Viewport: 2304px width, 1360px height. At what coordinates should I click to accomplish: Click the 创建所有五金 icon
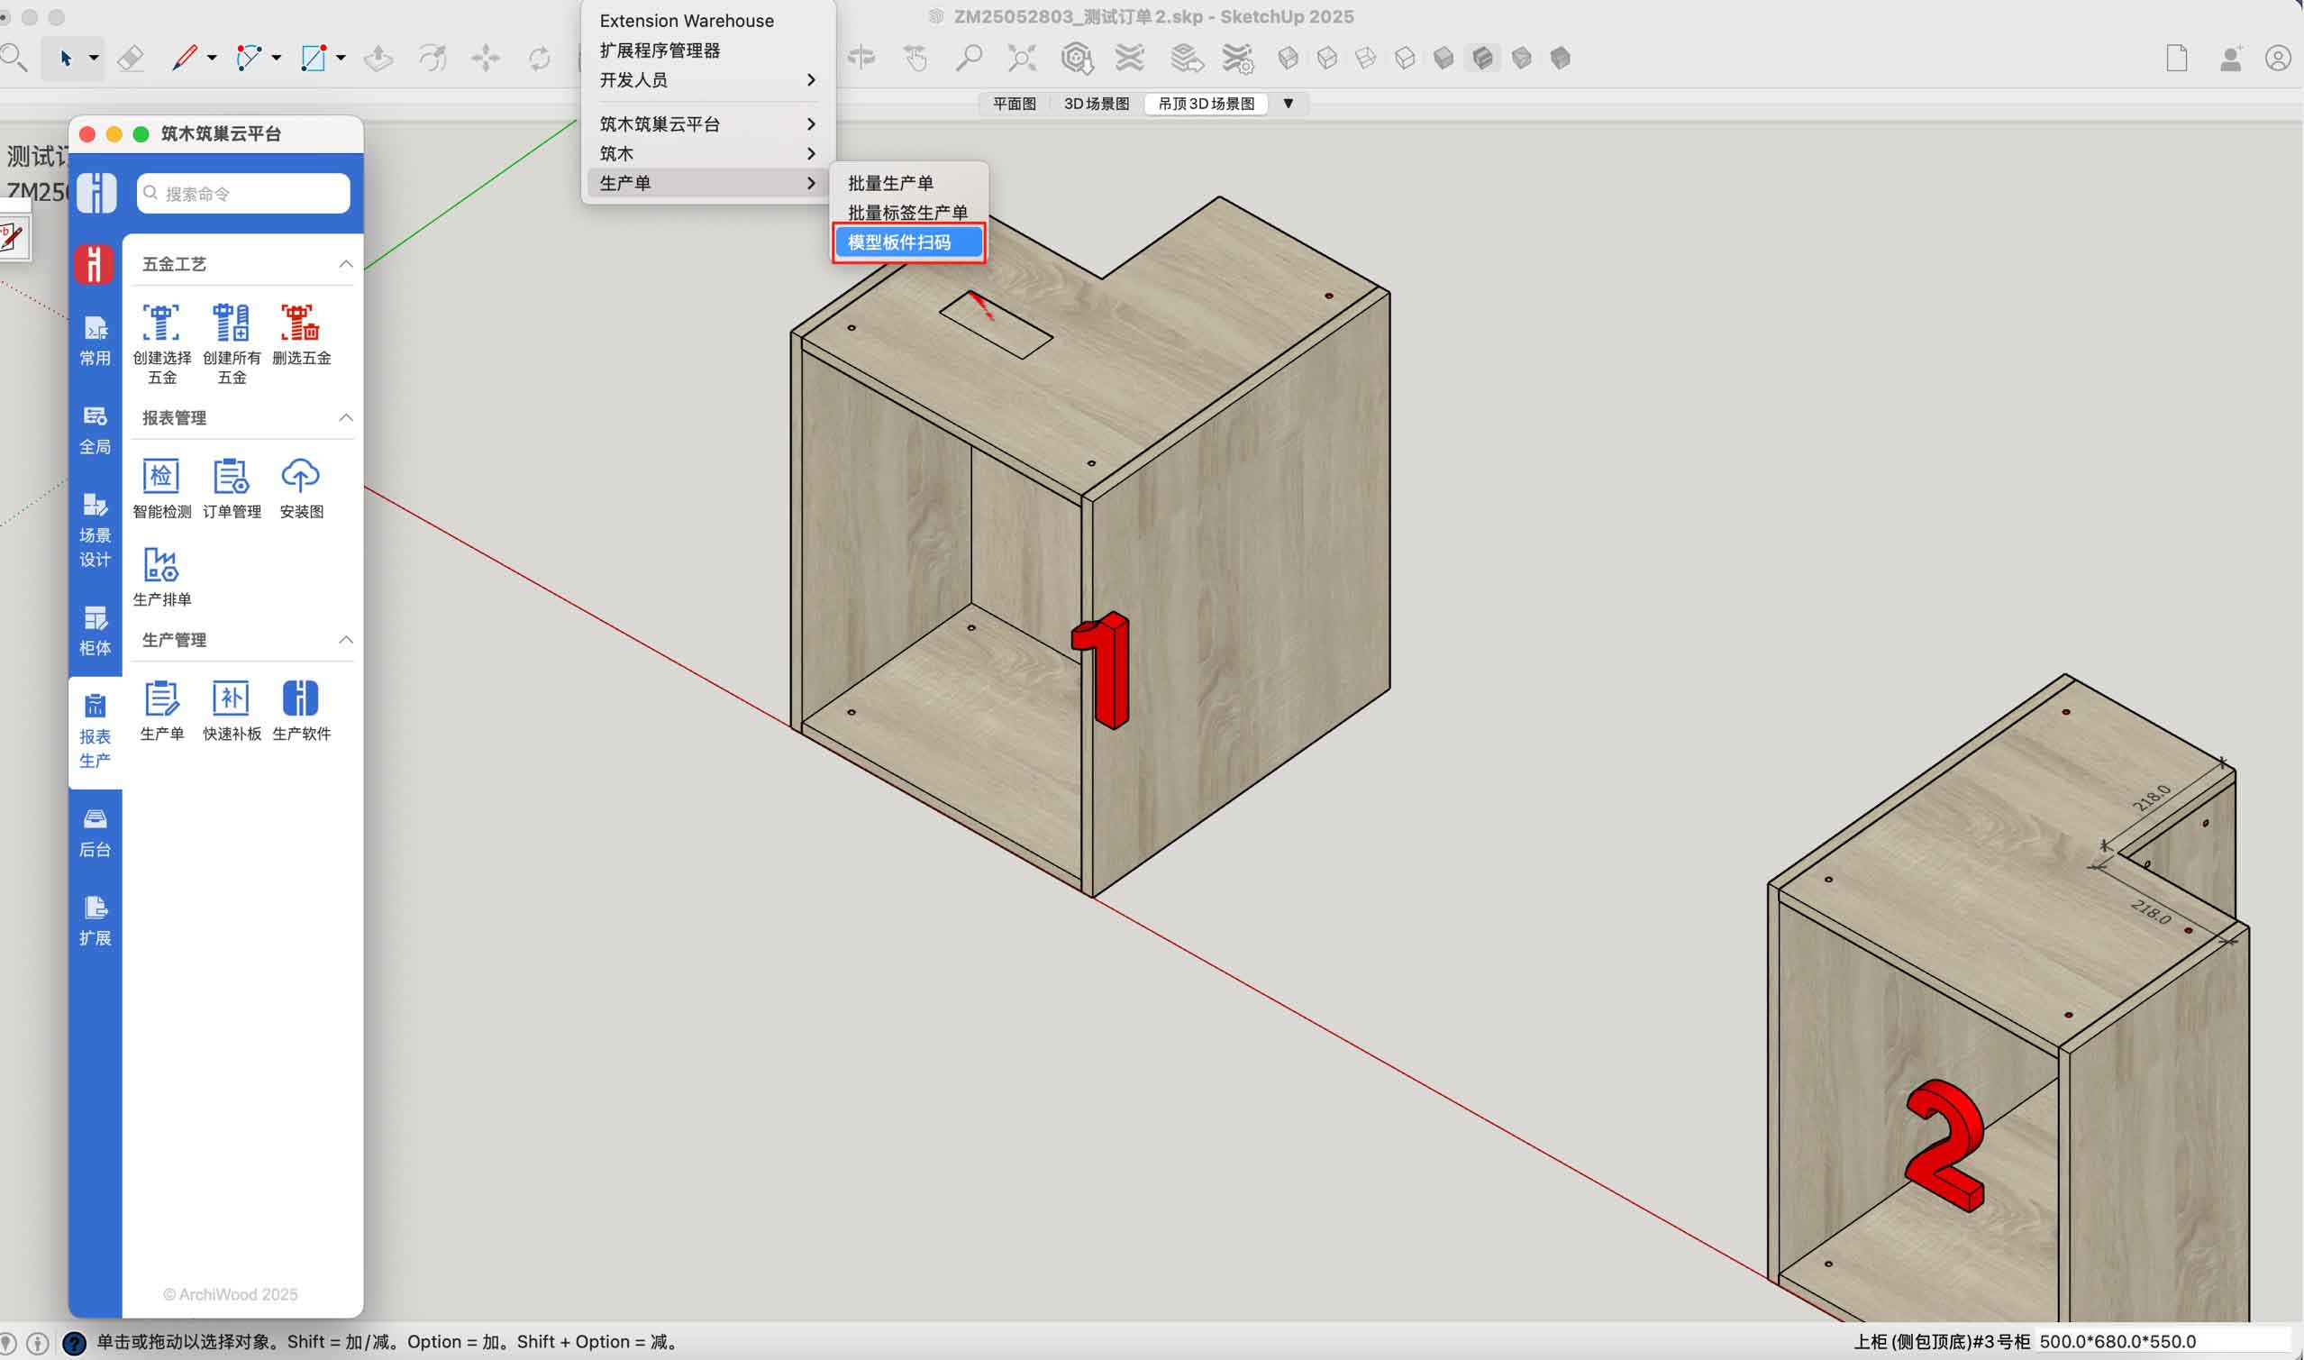[231, 324]
